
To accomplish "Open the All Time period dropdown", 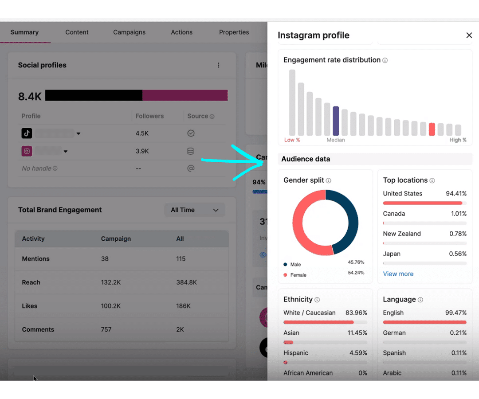I will (x=195, y=210).
